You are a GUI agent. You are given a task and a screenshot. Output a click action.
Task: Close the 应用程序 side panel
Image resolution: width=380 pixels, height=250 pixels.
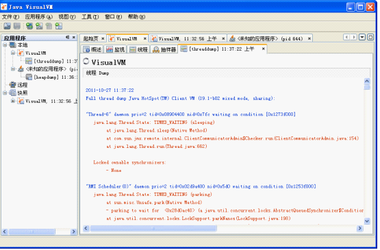click(74, 38)
